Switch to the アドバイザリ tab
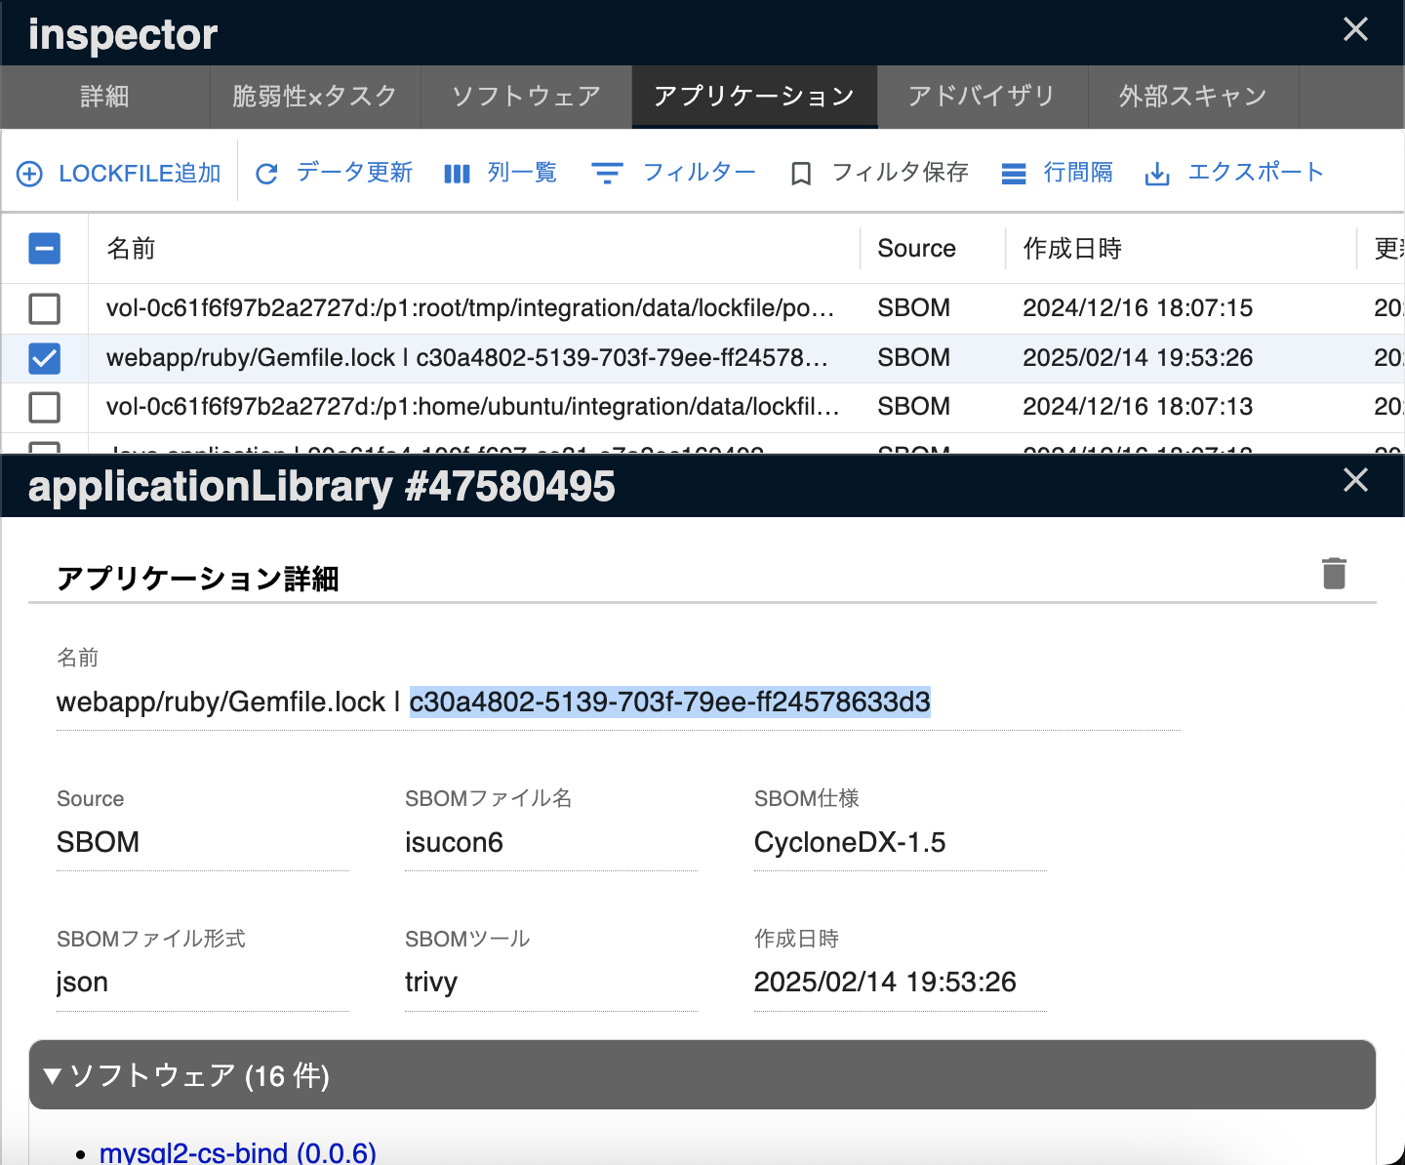1405x1165 pixels. [x=982, y=97]
